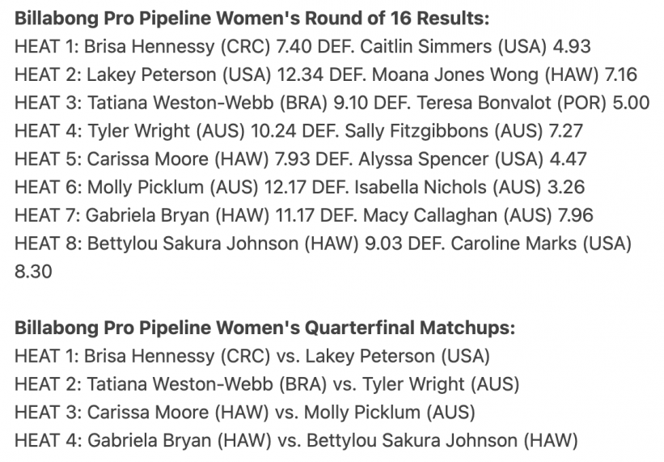The width and height of the screenshot is (664, 462).
Task: Click Tatiana Weston-Webb vs. Tyler Wright matchup
Action: (267, 384)
